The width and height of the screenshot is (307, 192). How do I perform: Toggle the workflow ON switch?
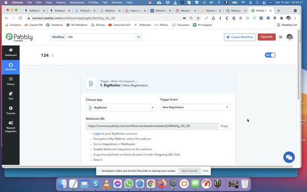coord(270,55)
